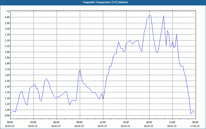The height and width of the screenshot is (129, 206).
Task: Pick the y-axis value '1,60'
Action: coord(7,75)
